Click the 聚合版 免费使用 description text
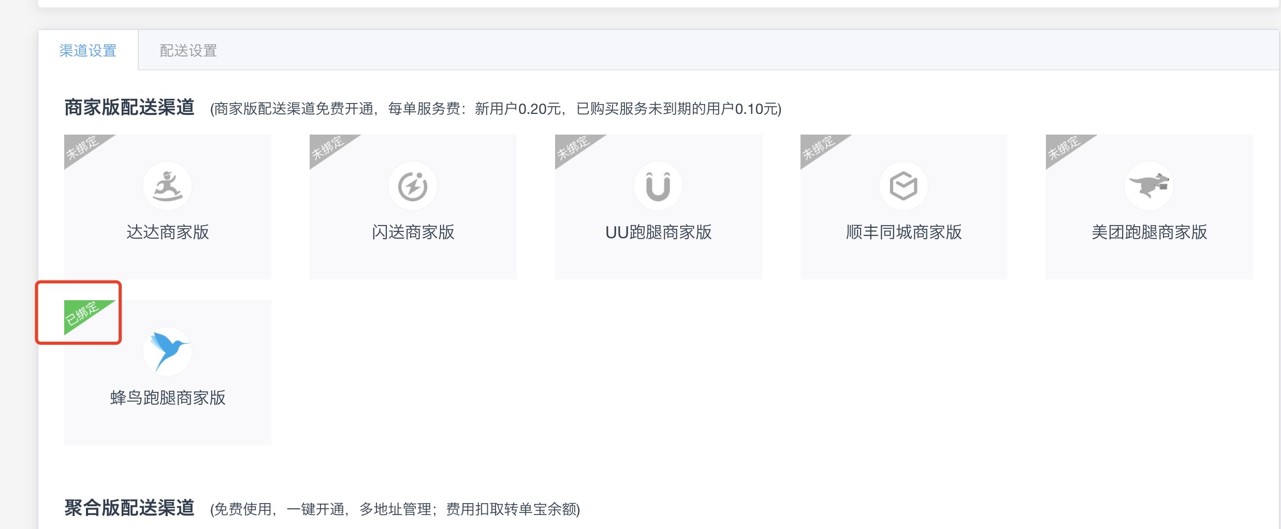Viewport: 1281px width, 529px height. (395, 509)
